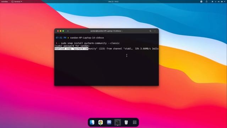Open the Files manager icon in dock
227x128 pixels.
92,122
